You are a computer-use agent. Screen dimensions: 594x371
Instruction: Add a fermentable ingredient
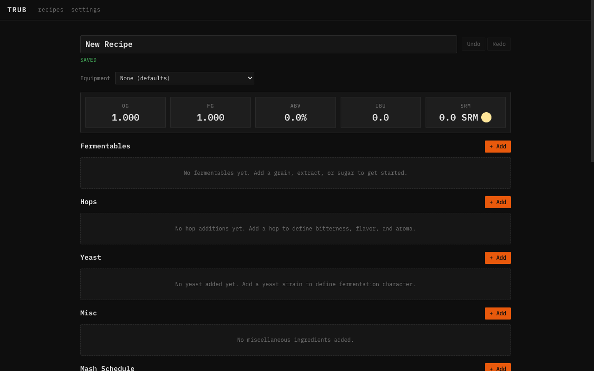tap(498, 147)
